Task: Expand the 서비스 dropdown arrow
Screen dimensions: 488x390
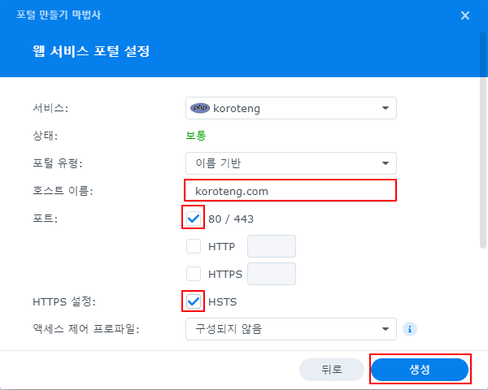Action: [386, 108]
